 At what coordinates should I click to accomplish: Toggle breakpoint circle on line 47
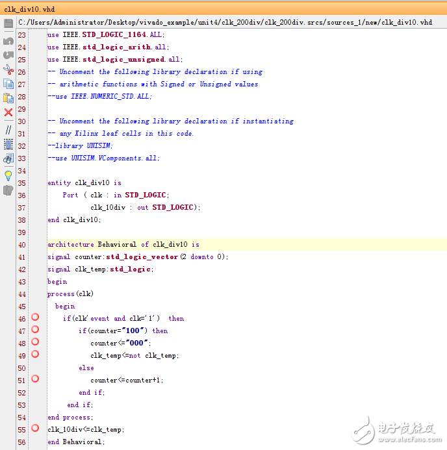pyautogui.click(x=35, y=329)
